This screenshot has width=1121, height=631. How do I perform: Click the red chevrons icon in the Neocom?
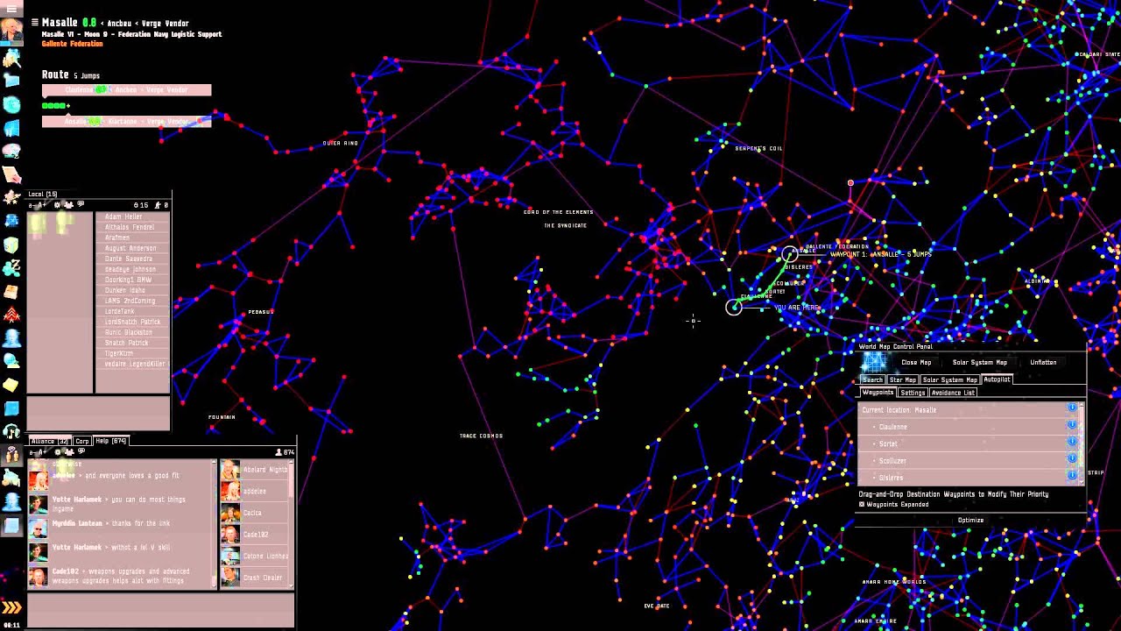coord(11,315)
